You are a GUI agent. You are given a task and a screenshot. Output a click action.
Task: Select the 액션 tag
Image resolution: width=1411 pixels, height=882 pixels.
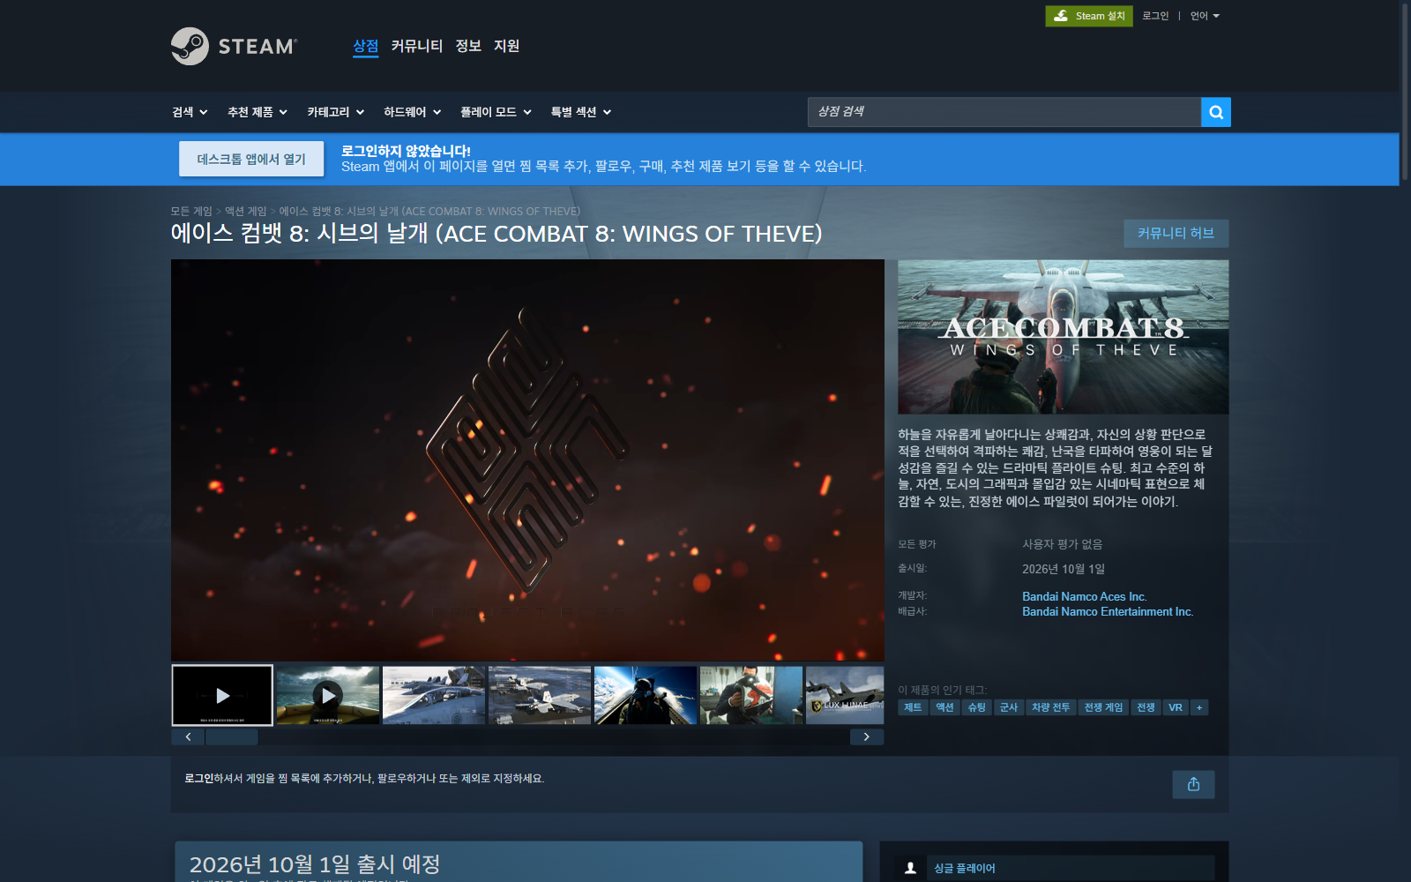[x=944, y=707]
